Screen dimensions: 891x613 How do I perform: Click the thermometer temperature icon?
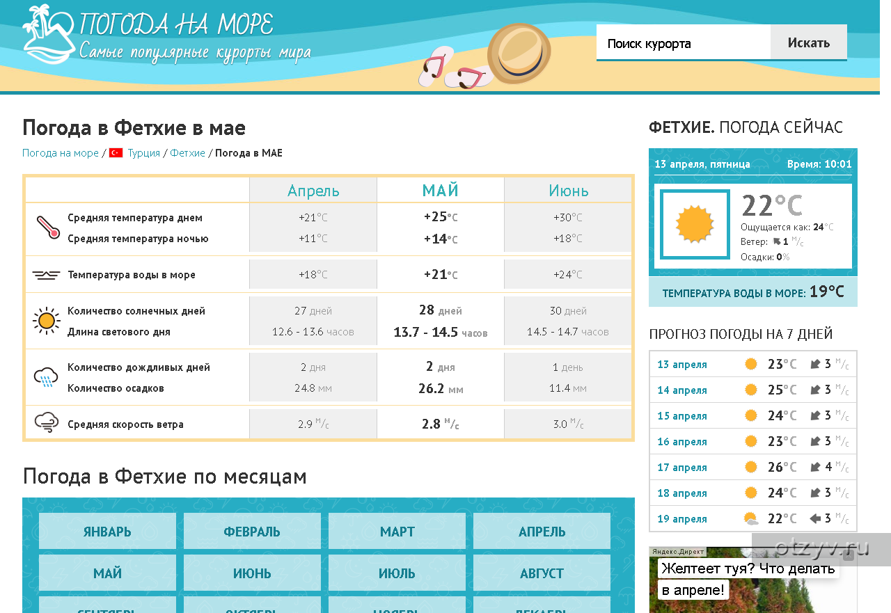(47, 228)
